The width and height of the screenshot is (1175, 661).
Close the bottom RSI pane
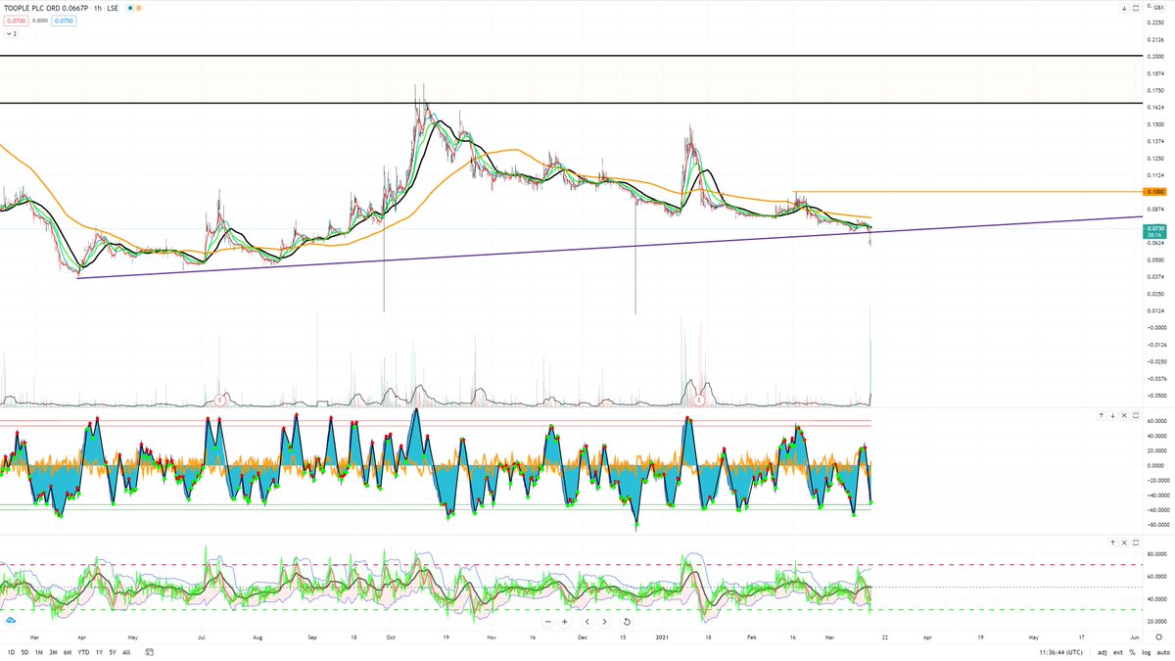(x=1124, y=542)
